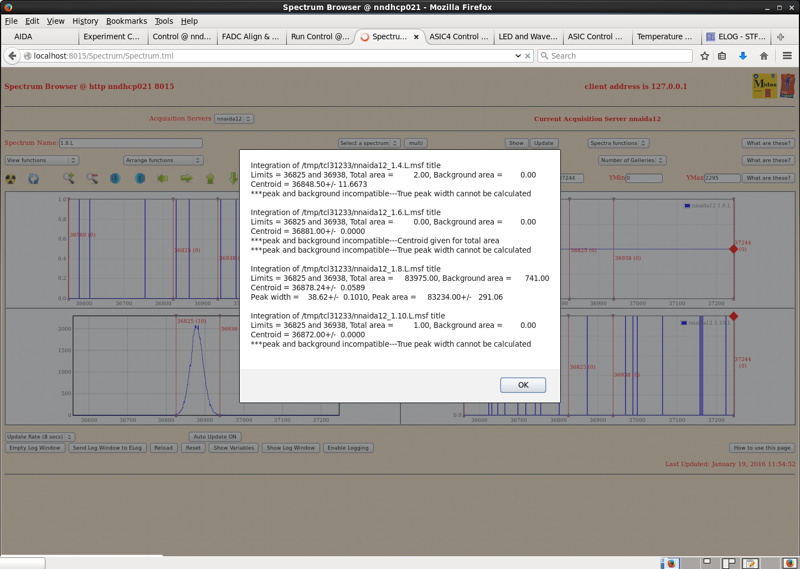The image size is (800, 569).
Task: Open the History menu
Action: tap(85, 21)
